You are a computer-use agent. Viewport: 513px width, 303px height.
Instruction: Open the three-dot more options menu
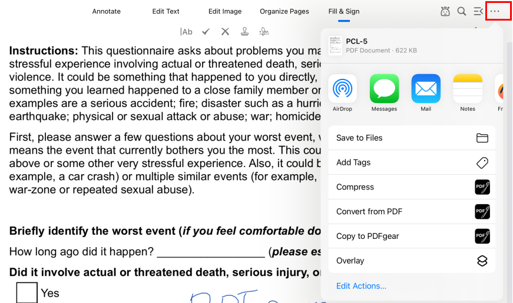click(495, 11)
